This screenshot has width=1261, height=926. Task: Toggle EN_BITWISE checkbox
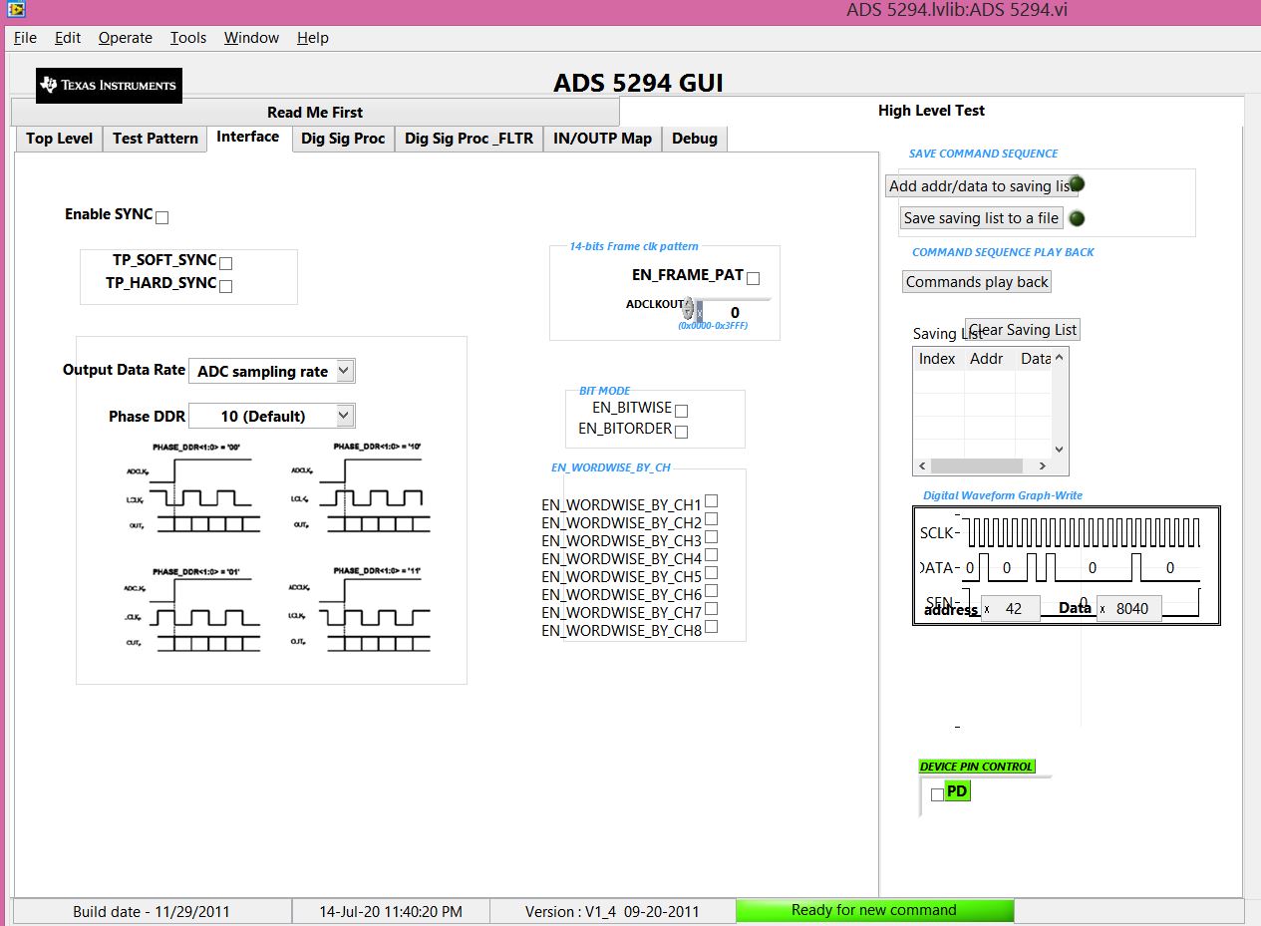(681, 411)
